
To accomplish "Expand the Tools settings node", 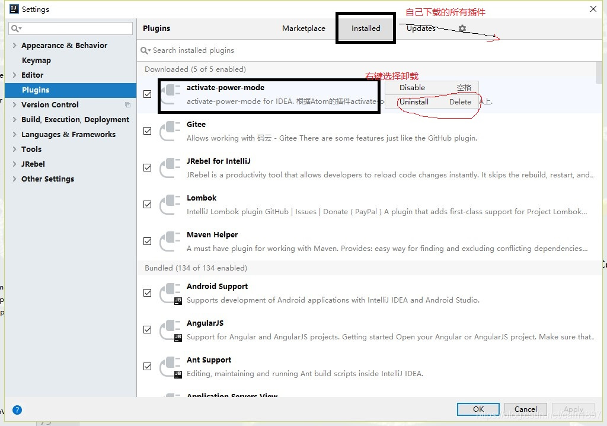I will [x=14, y=150].
